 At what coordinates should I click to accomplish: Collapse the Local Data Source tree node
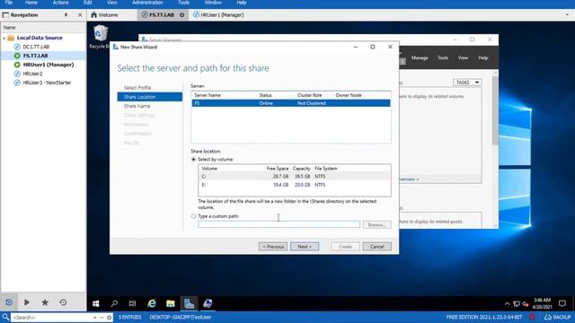[x=4, y=38]
